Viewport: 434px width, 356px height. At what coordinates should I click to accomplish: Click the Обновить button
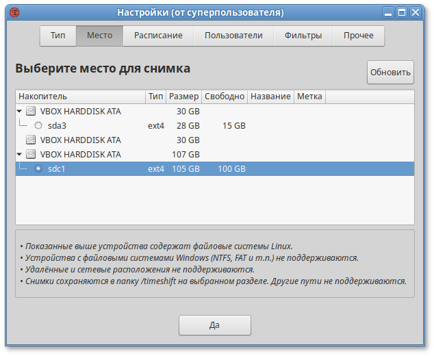click(x=390, y=73)
